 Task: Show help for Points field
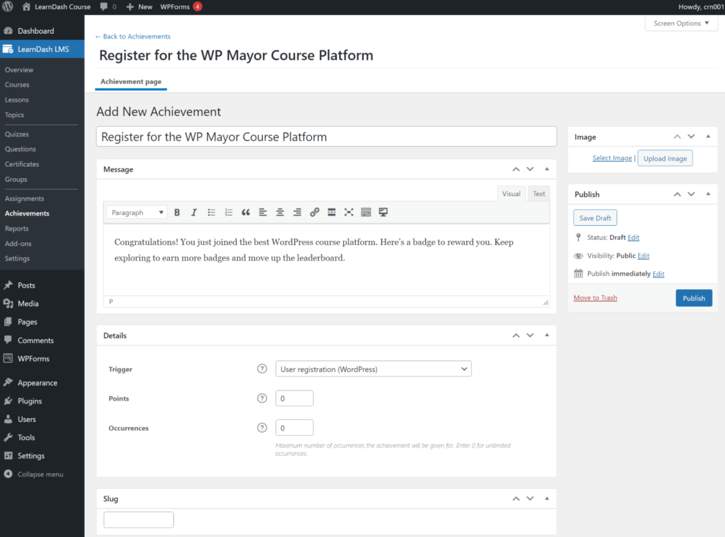[262, 398]
